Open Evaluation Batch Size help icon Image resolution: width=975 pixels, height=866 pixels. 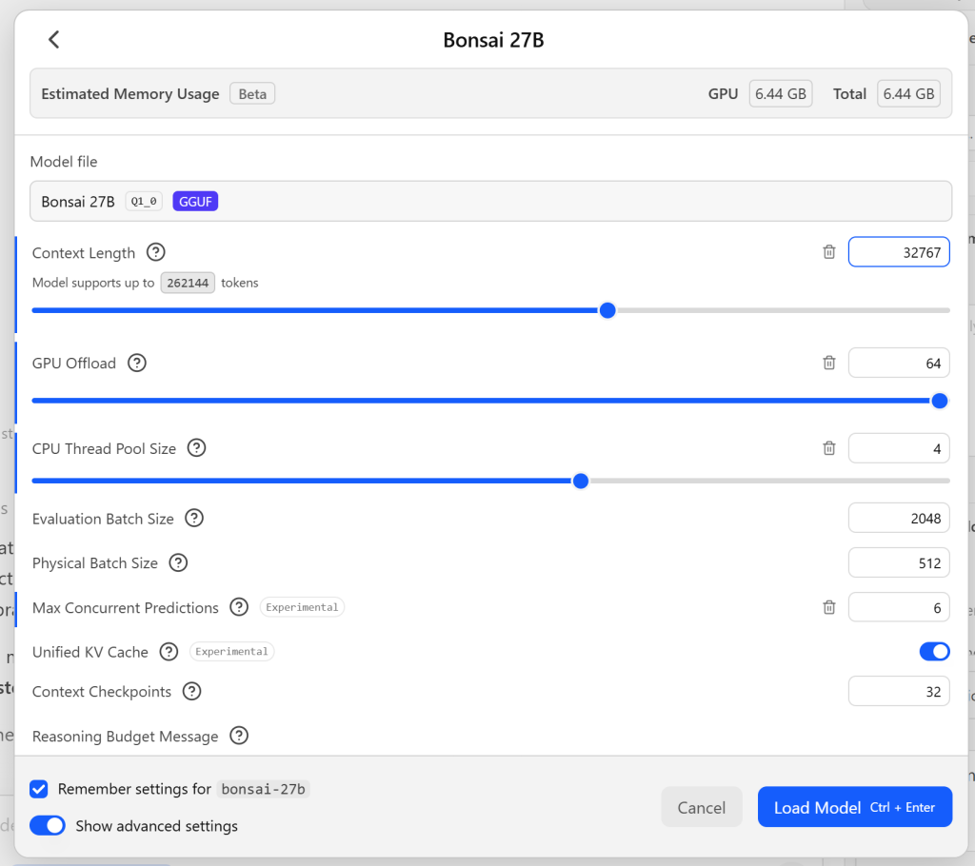(194, 518)
